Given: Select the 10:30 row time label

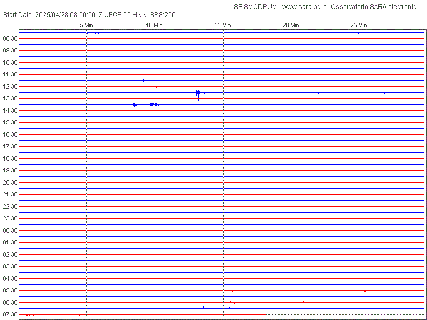Looking at the screenshot, I should click(10, 62).
